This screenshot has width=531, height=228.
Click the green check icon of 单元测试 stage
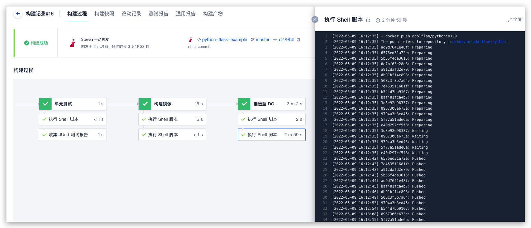[45, 104]
